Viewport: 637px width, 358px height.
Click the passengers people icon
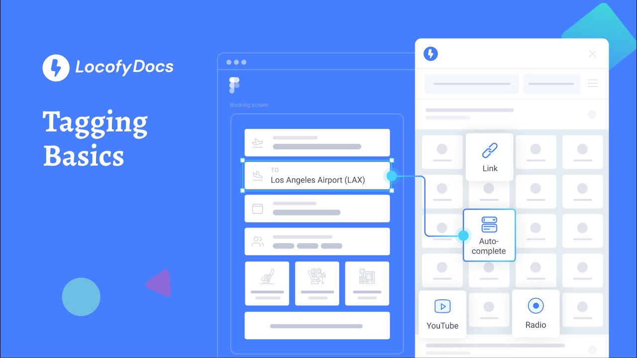click(x=257, y=242)
